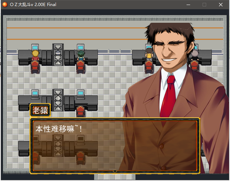Click the dialogue text 本性难移嘛~!
This screenshot has width=230, height=181.
pos(59,129)
